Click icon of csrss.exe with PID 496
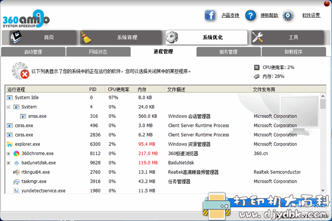Image resolution: width=332 pixels, height=221 pixels. (x=9, y=126)
